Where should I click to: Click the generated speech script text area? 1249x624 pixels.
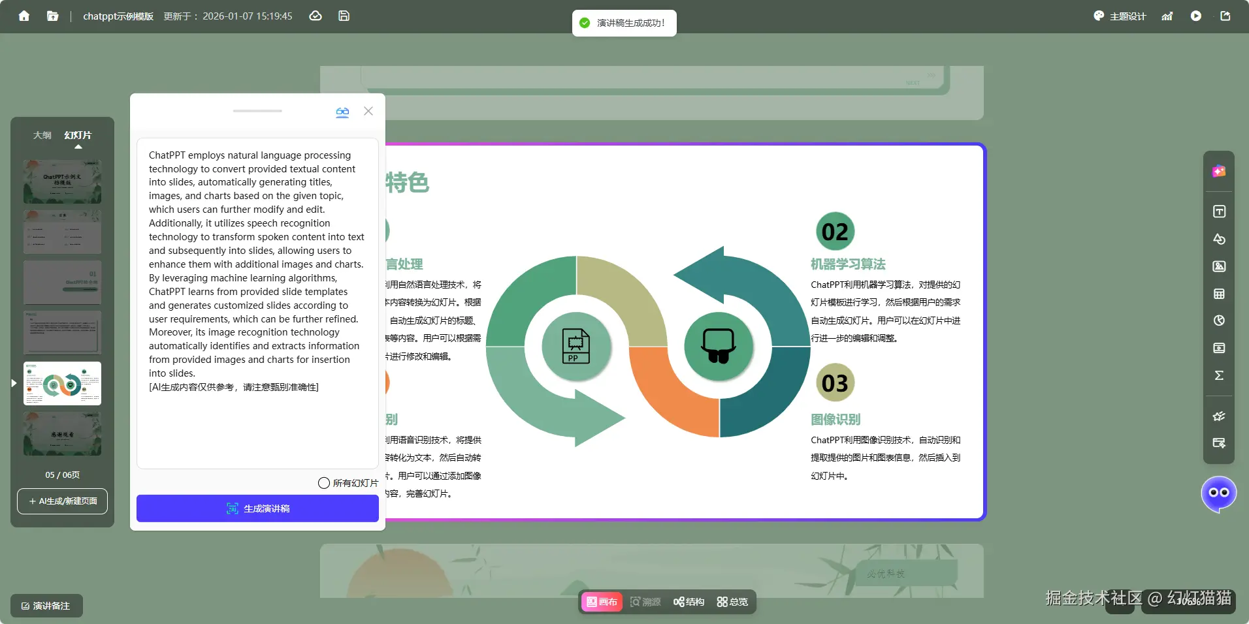[257, 303]
